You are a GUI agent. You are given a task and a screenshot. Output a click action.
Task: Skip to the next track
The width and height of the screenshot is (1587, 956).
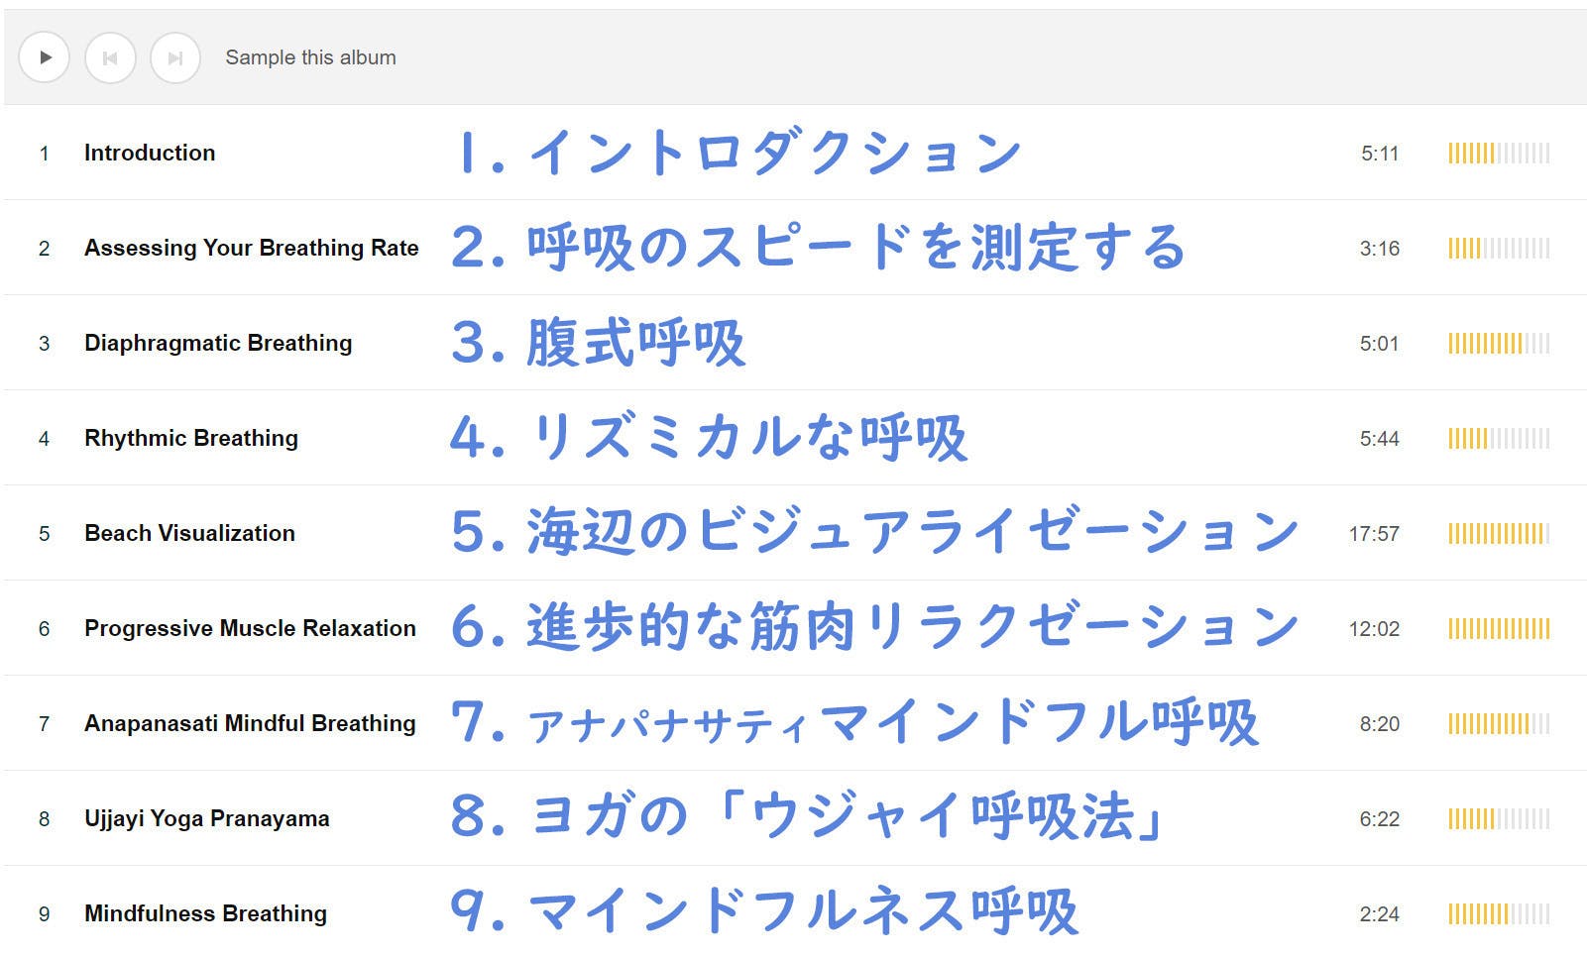point(175,57)
